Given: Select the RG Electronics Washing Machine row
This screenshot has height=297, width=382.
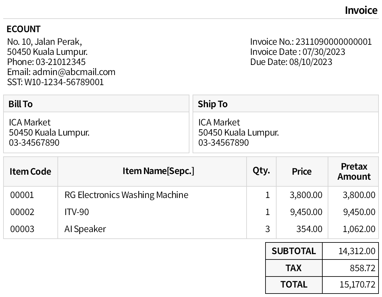Looking at the screenshot, I should (x=126, y=195).
